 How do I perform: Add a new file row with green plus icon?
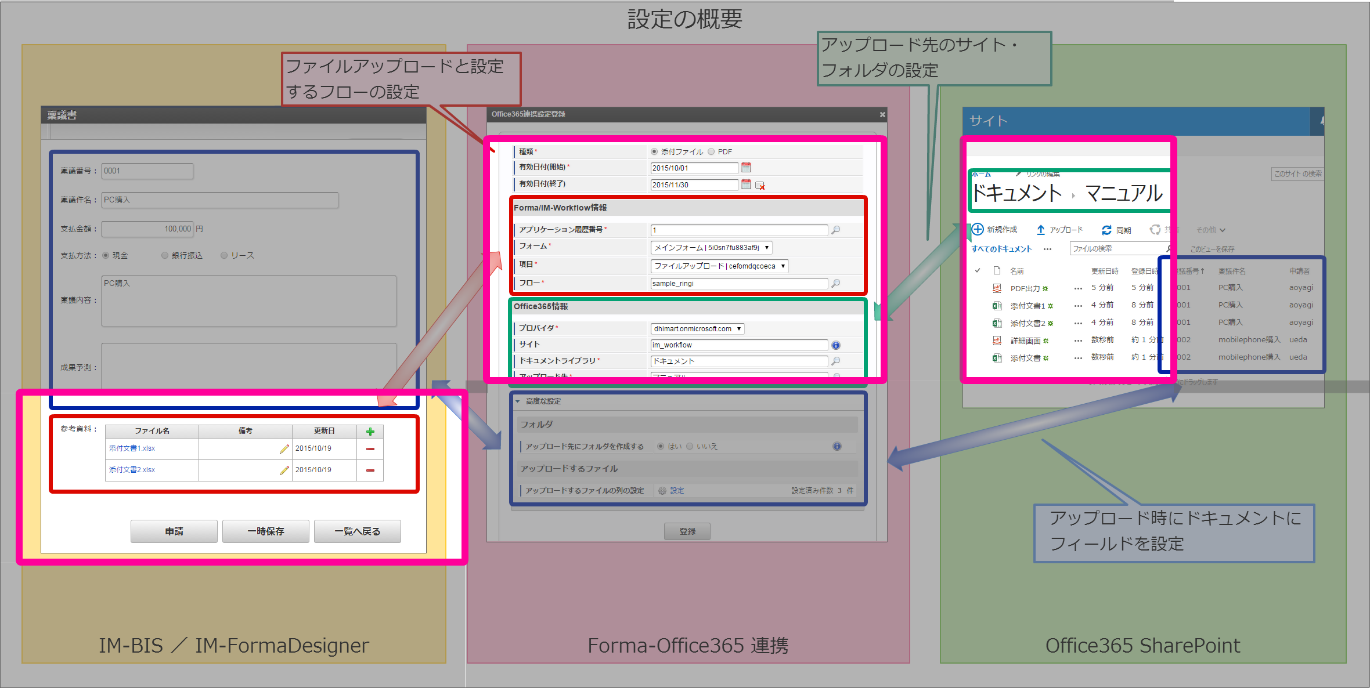(370, 431)
